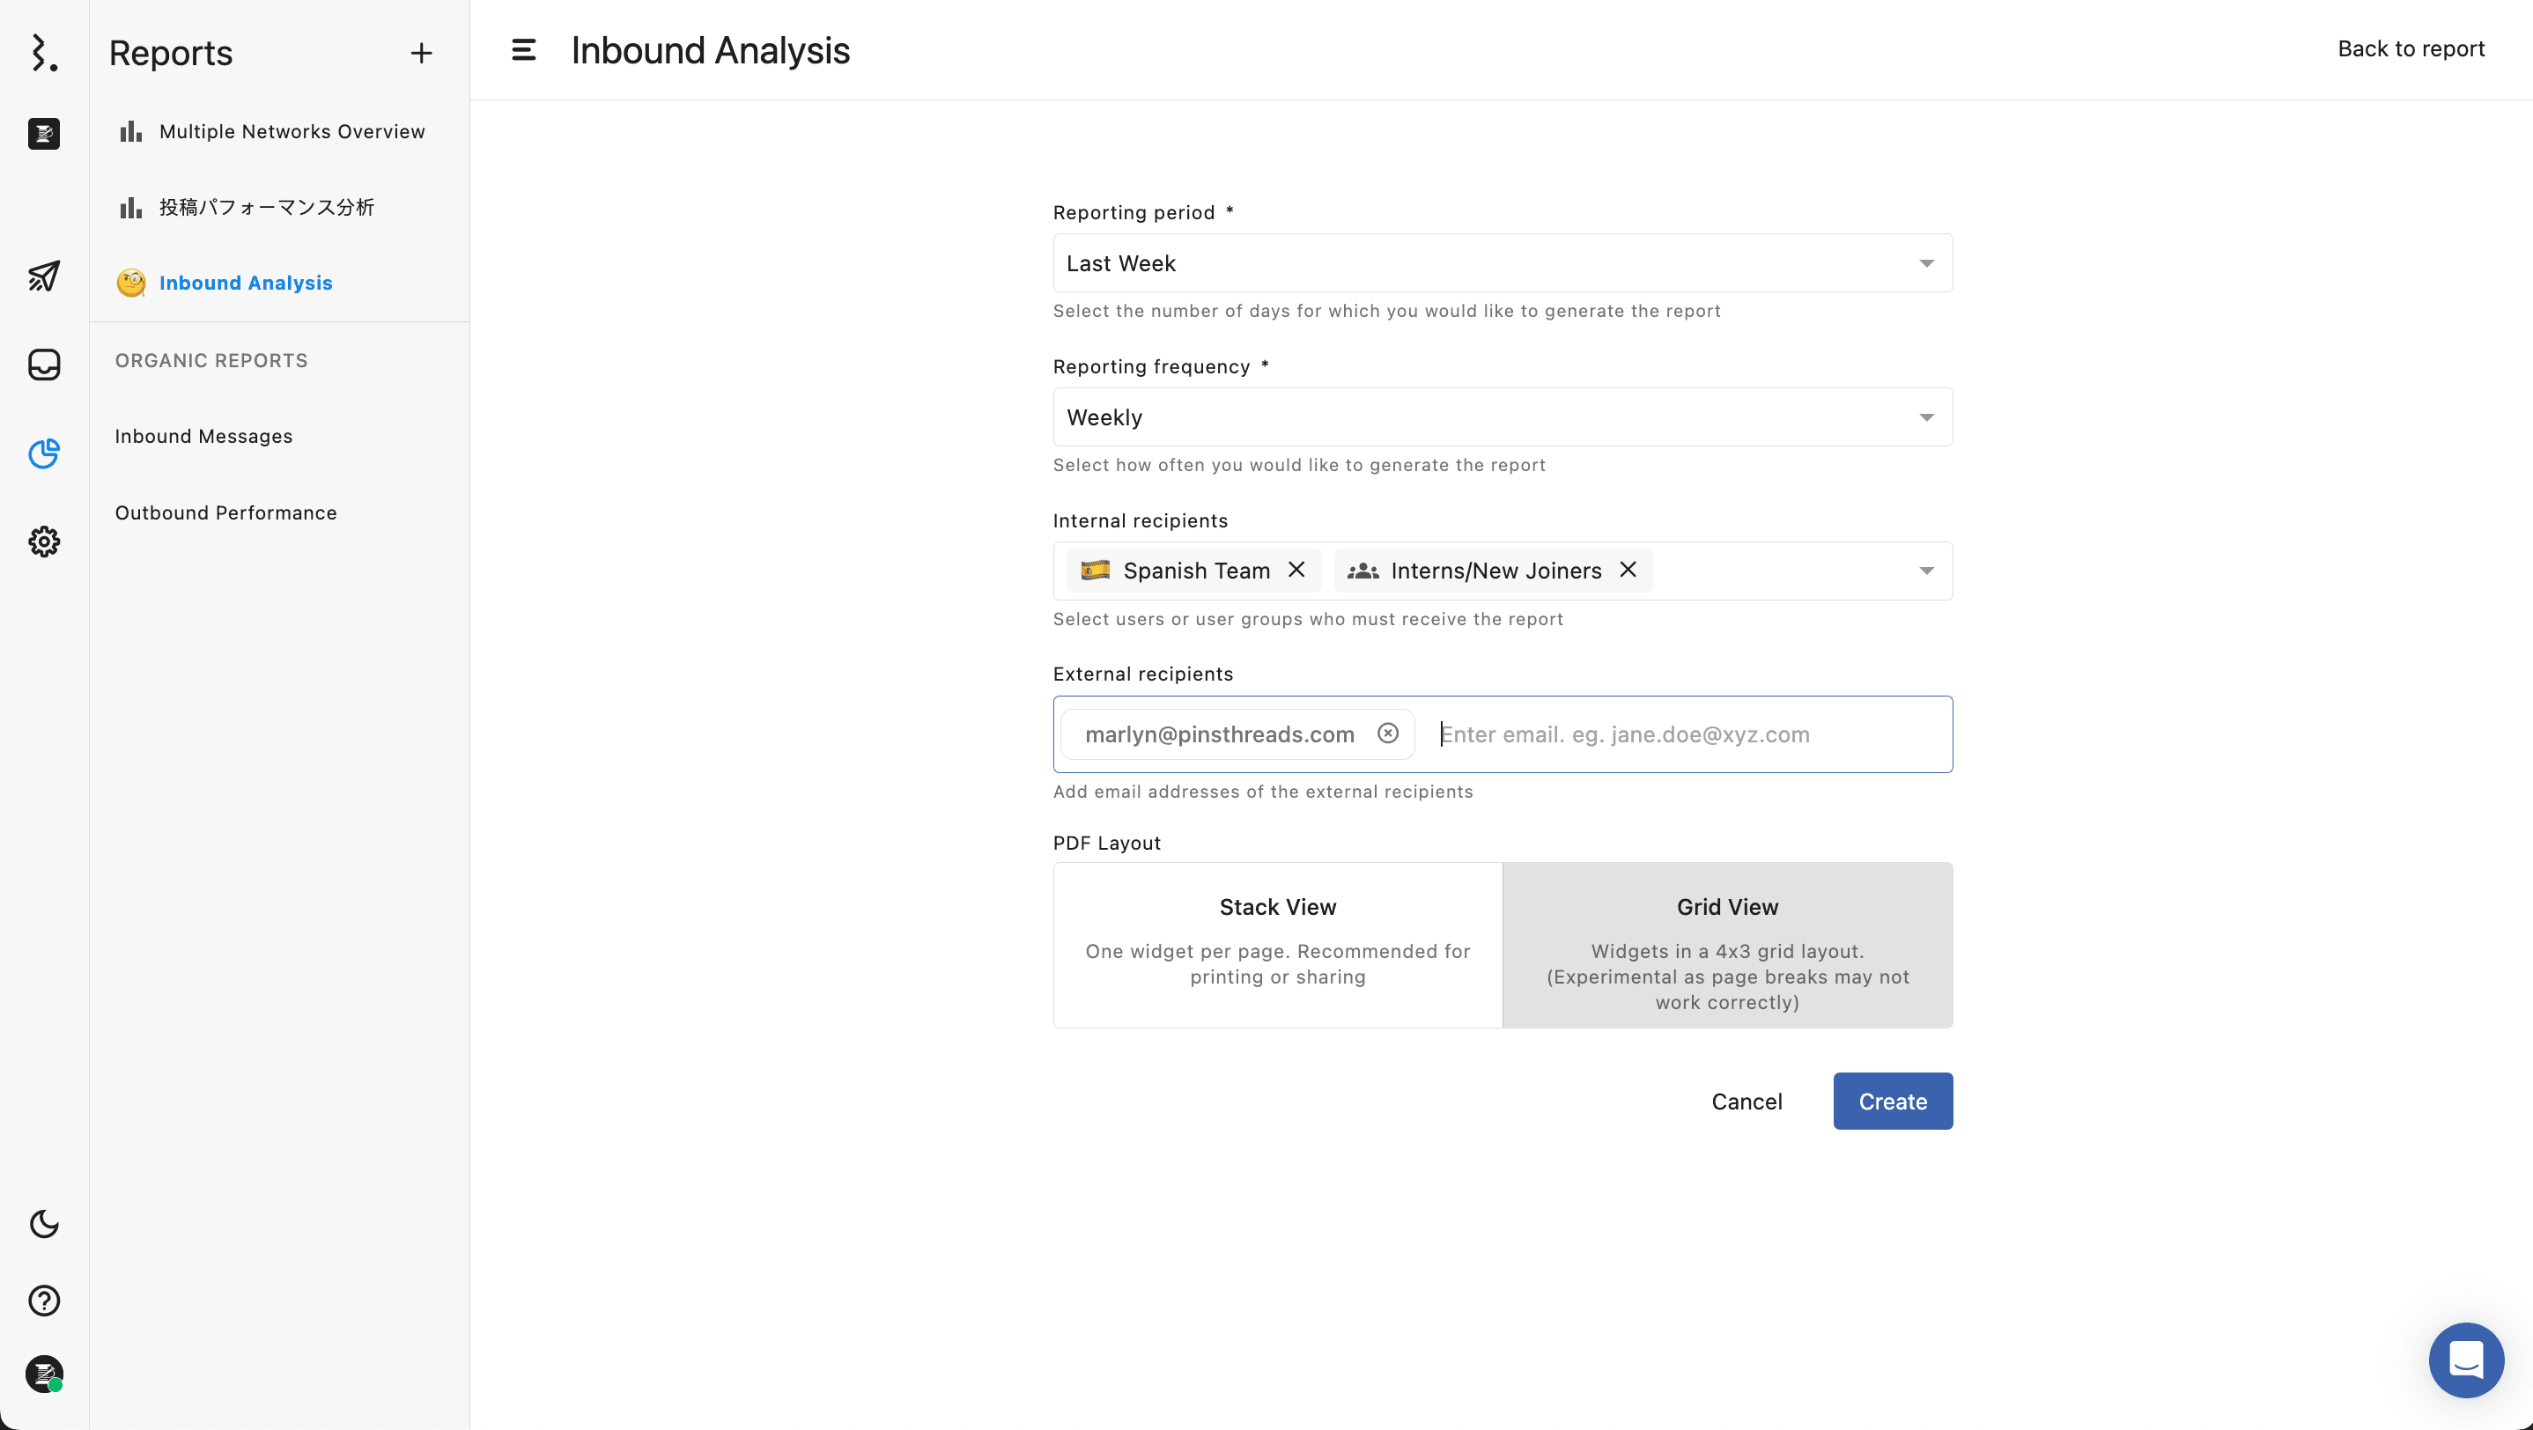Remove the Spanish Team recipient chip

[x=1297, y=570]
